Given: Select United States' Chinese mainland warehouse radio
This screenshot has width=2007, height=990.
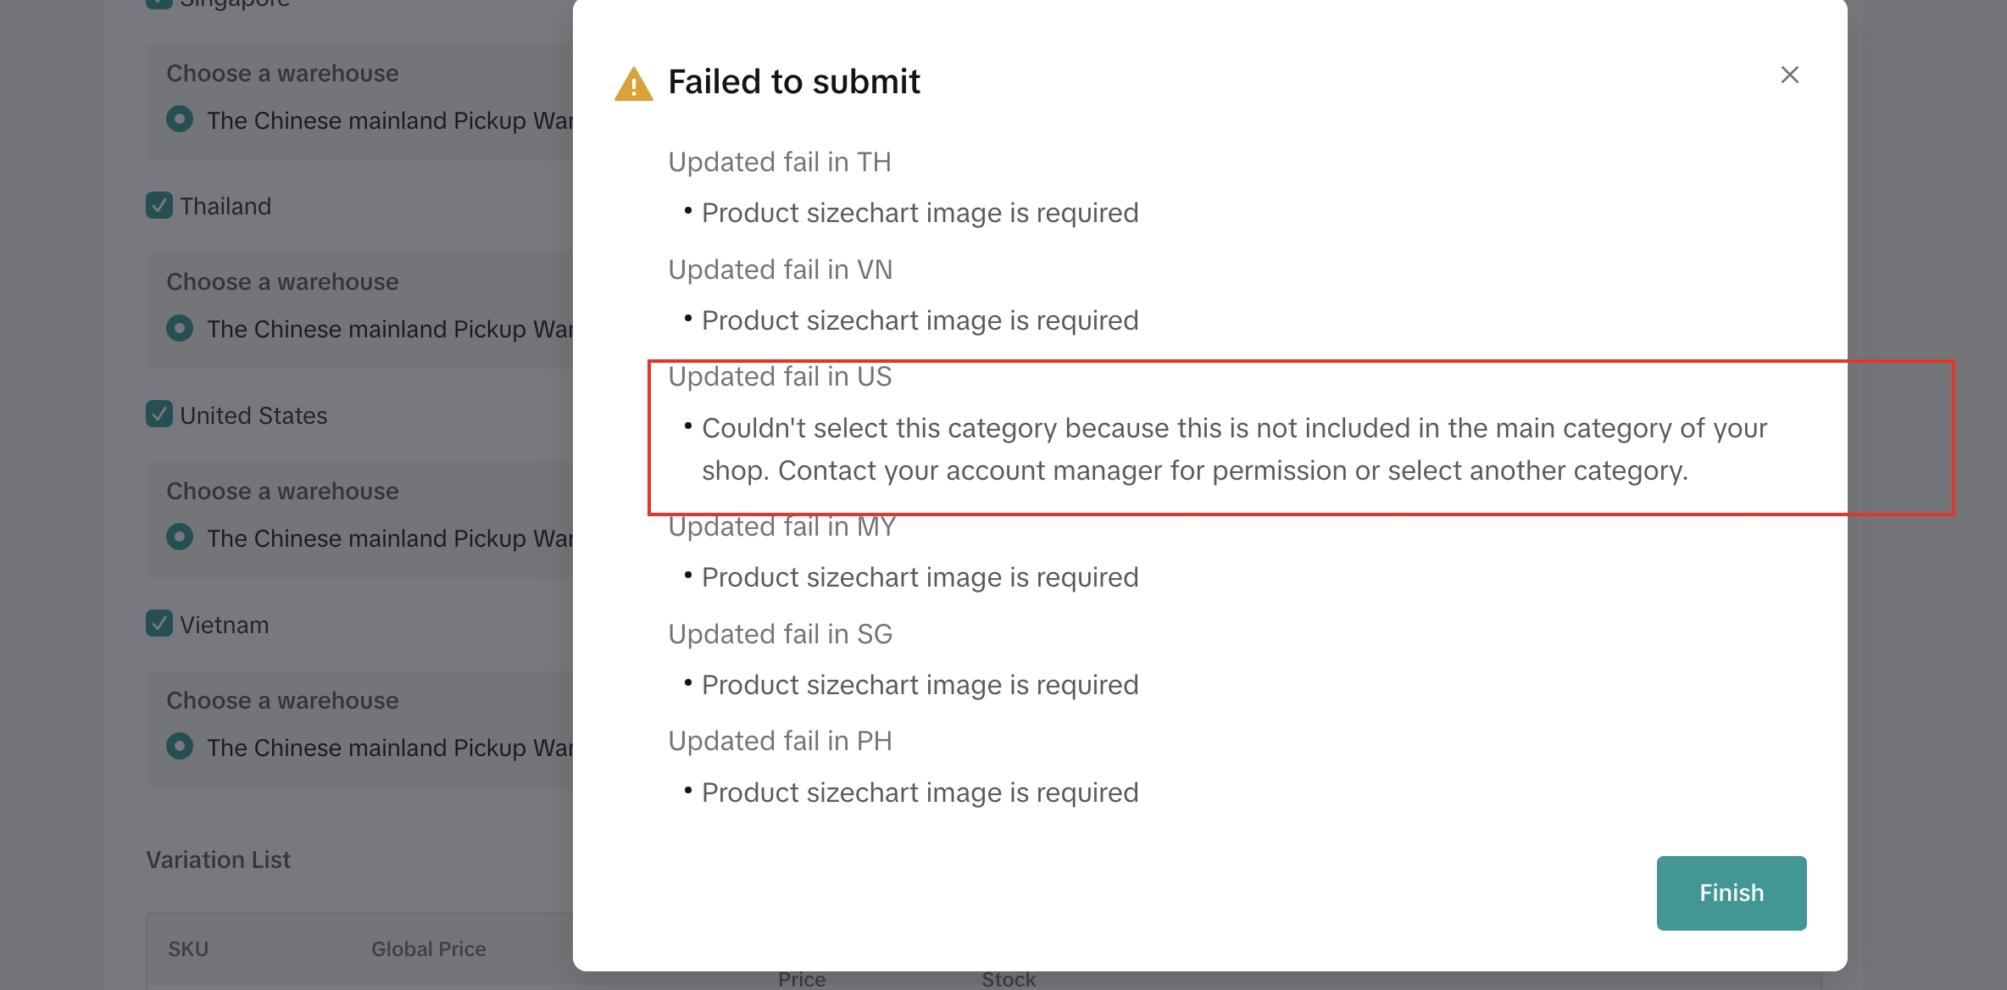Looking at the screenshot, I should pyautogui.click(x=180, y=537).
